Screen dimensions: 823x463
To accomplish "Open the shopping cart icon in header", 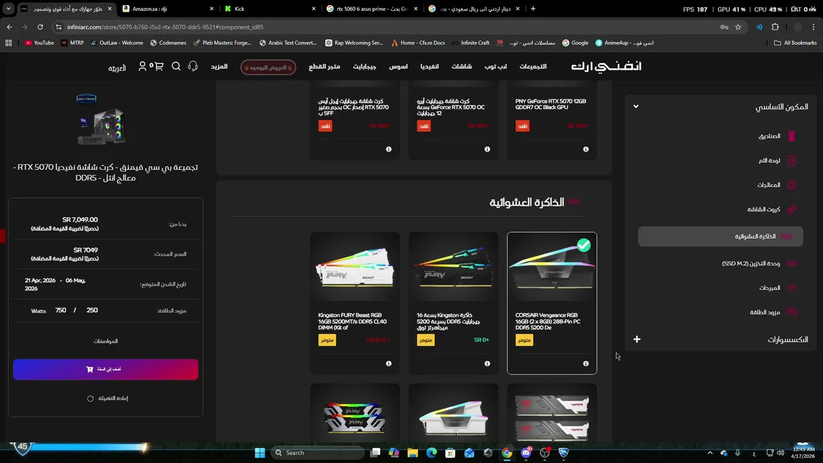I will 158,66.
